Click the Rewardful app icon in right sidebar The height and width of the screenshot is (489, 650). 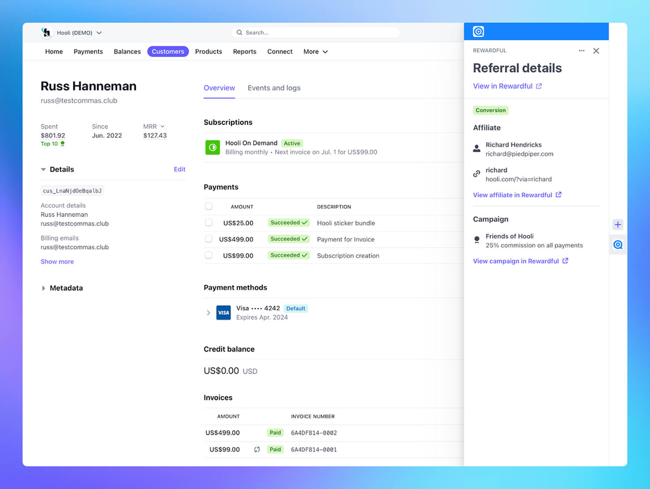point(618,244)
